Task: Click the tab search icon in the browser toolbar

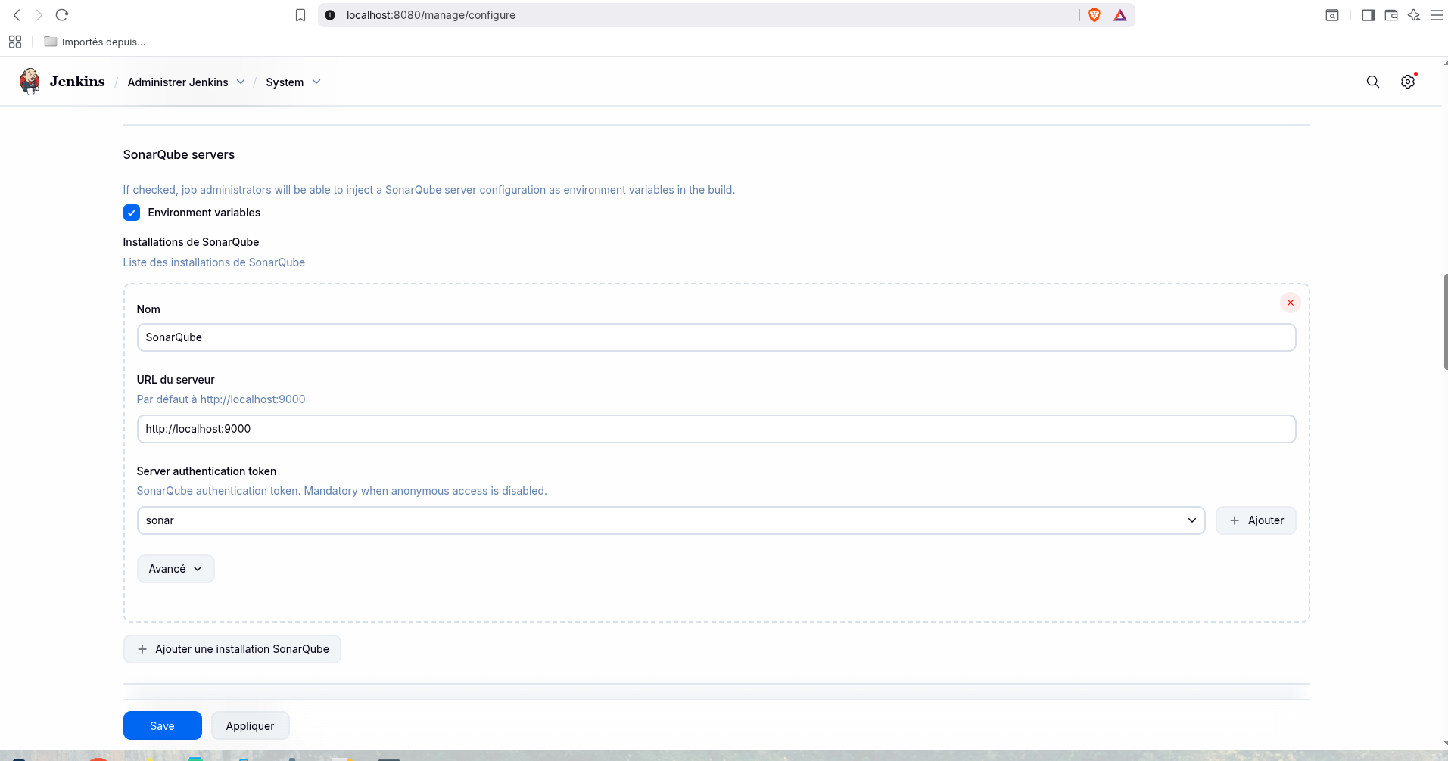Action: 1332,15
